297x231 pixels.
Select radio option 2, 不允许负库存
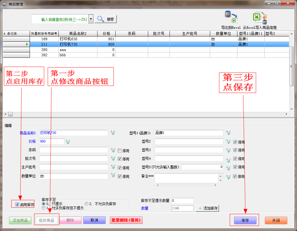(x=86, y=204)
